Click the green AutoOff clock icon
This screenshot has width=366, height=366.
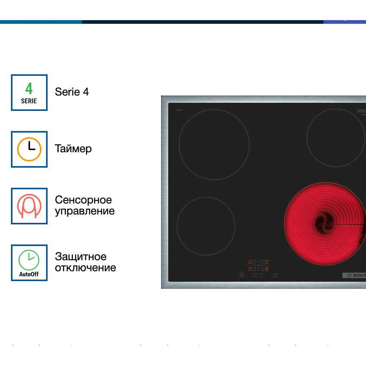pyautogui.click(x=29, y=263)
